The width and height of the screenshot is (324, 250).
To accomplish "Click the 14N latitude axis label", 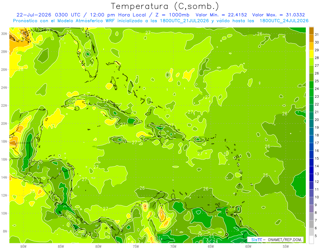I will (x=4, y=177).
